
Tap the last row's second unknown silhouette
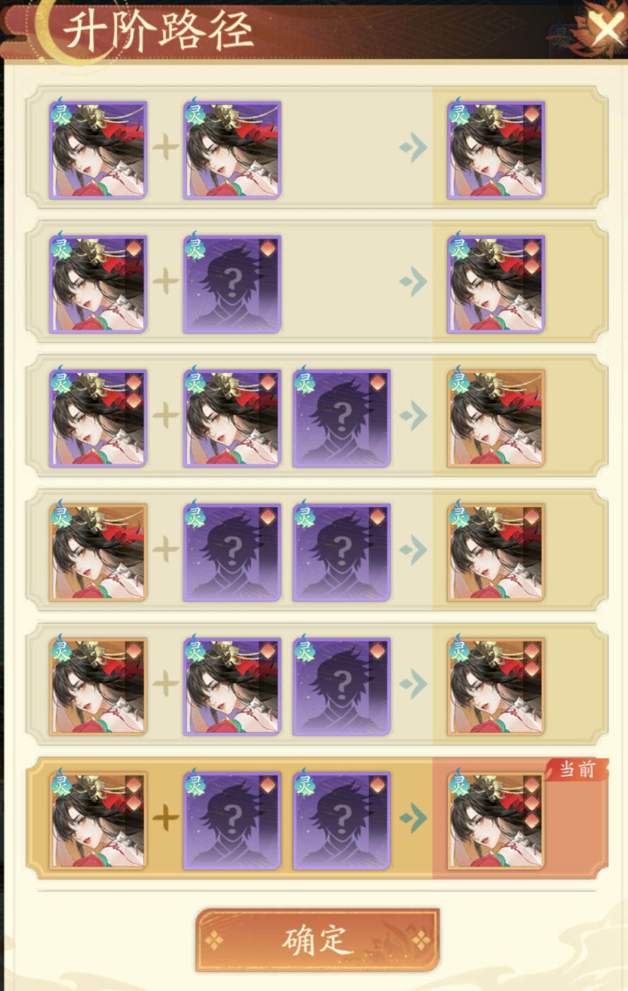[341, 820]
